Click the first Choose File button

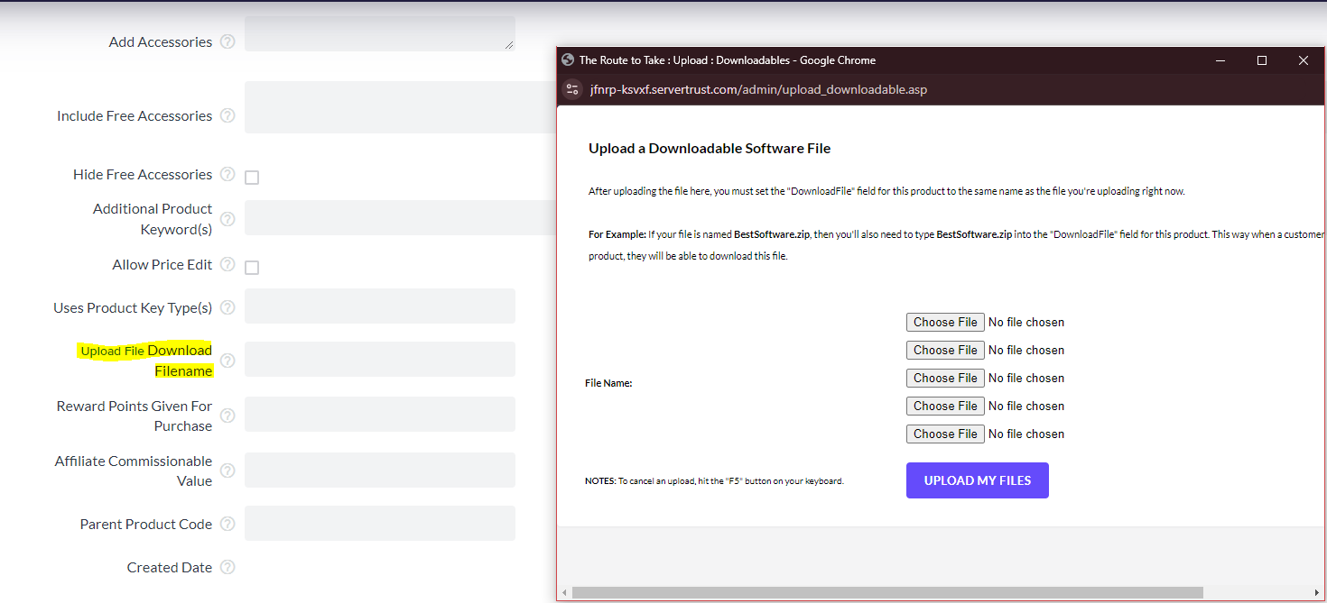tap(945, 322)
